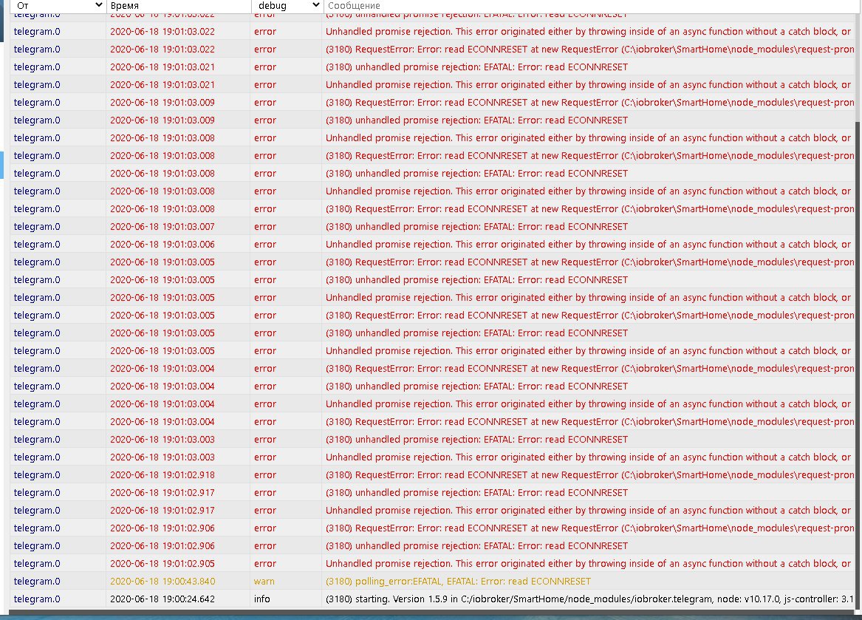Open the "debug" log level dropdown
The width and height of the screenshot is (862, 620).
coord(287,6)
